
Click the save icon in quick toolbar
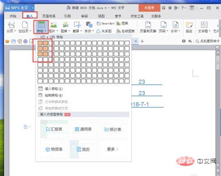(x=14, y=41)
